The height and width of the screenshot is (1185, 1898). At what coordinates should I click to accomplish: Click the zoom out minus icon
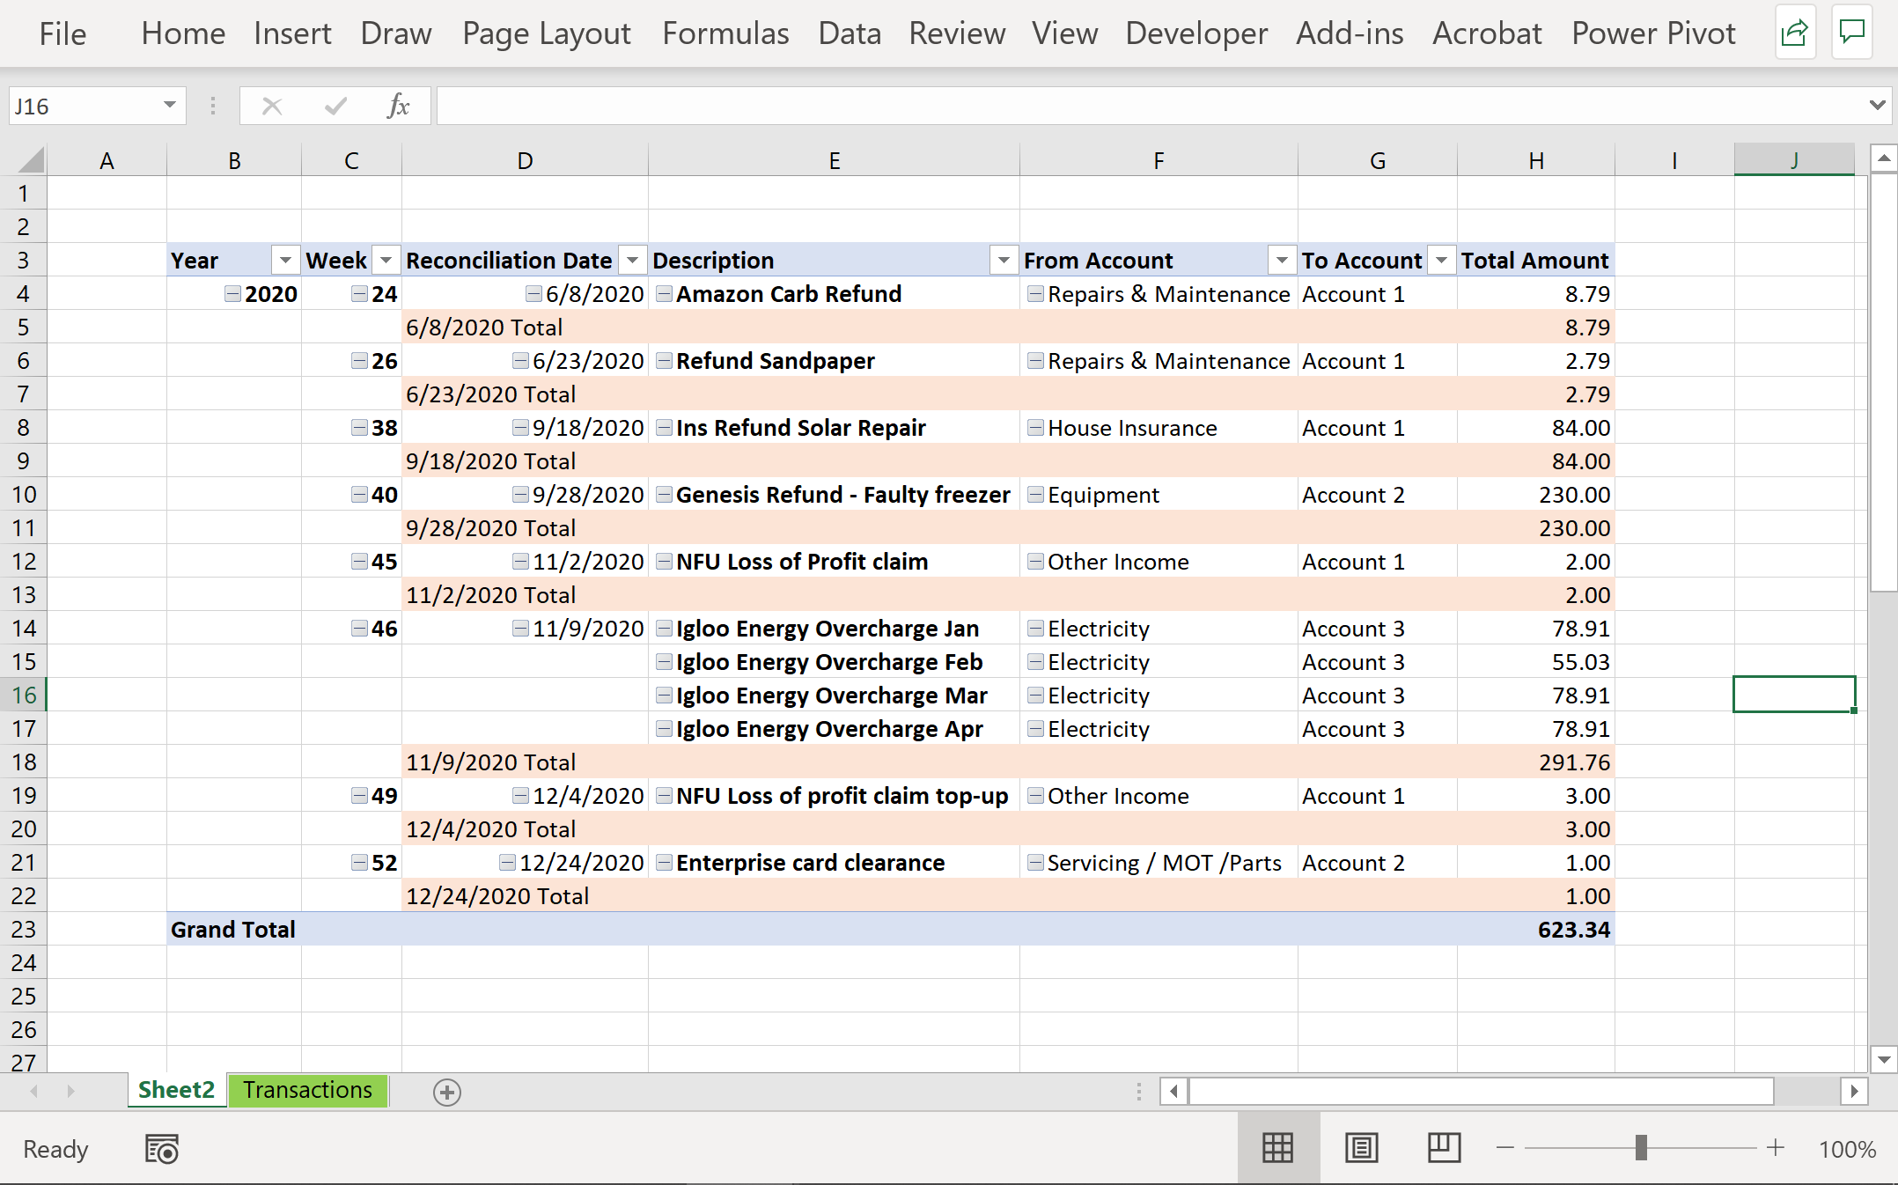pyautogui.click(x=1505, y=1148)
